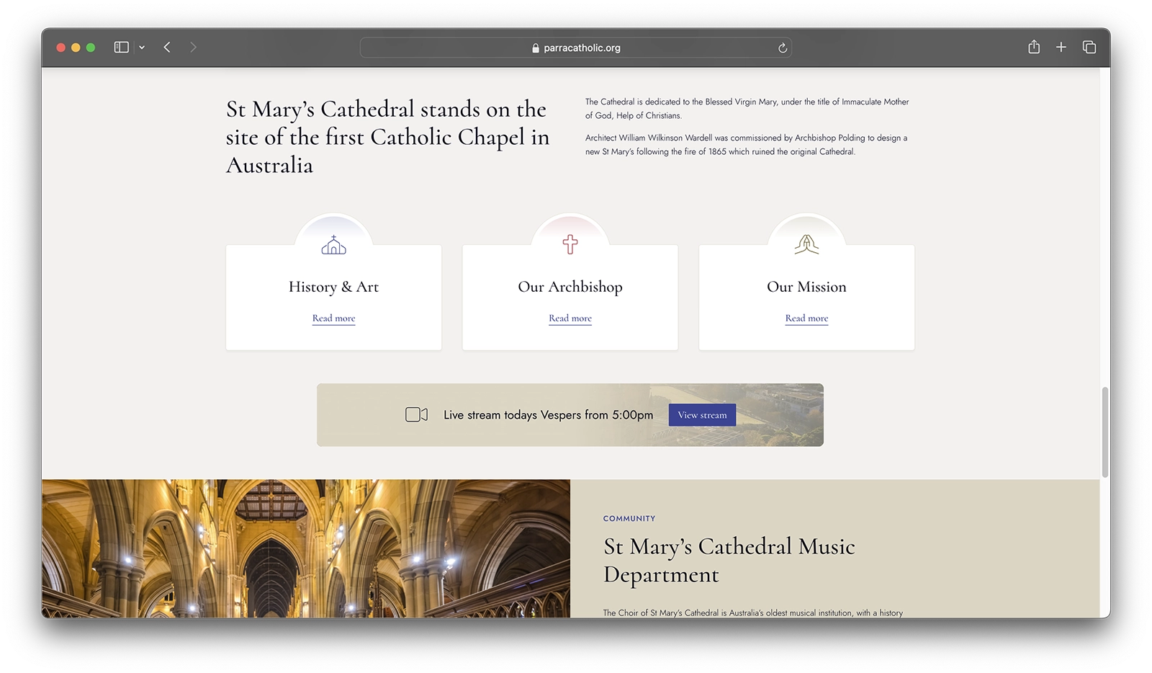This screenshot has width=1152, height=673.
Task: Toggle the Safari sidebar panel
Action: point(121,48)
